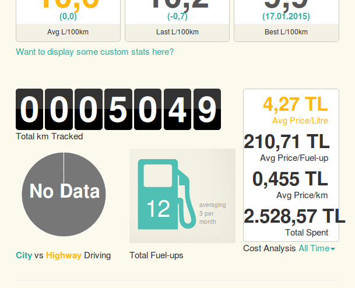Click the Total km Tracked label
The image size is (355, 288).
(x=50, y=136)
